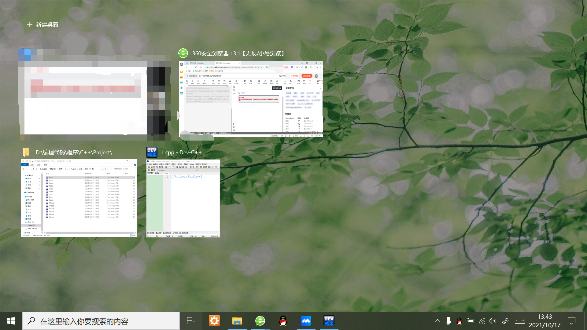Click the taskbar search box 在这里输入你要搜索的内容
This screenshot has width=587, height=330.
pos(101,321)
